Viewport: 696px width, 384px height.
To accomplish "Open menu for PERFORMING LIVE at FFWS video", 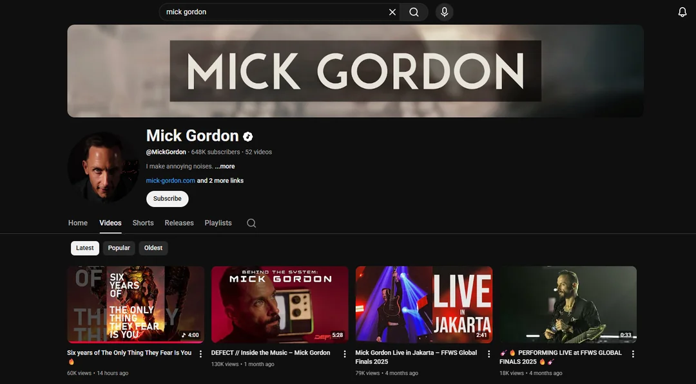I will coord(633,354).
